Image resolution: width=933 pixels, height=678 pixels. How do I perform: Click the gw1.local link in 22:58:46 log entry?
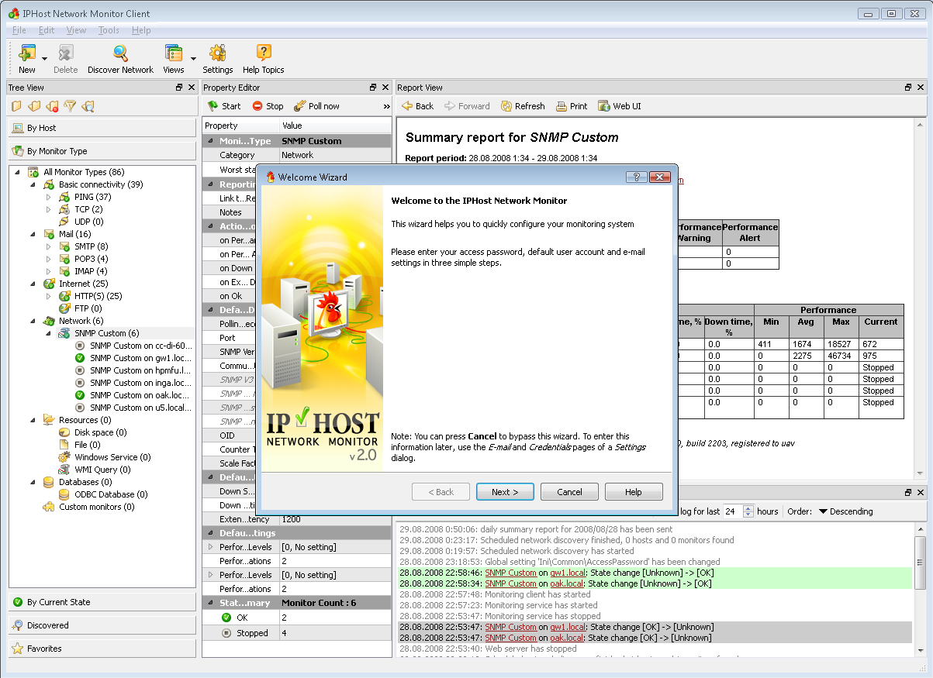(x=566, y=573)
